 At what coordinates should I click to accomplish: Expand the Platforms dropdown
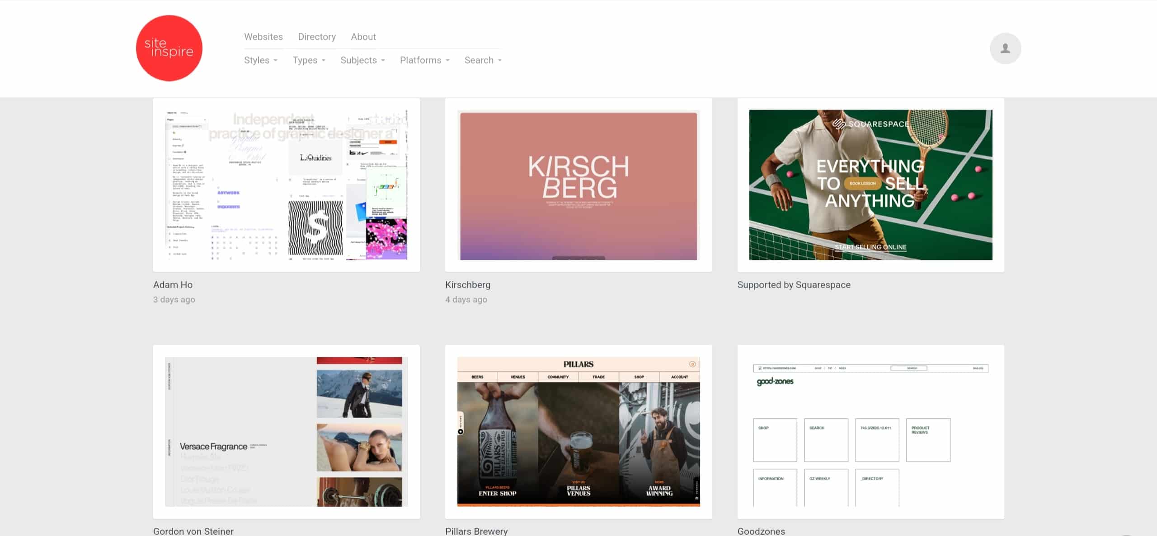(x=425, y=60)
